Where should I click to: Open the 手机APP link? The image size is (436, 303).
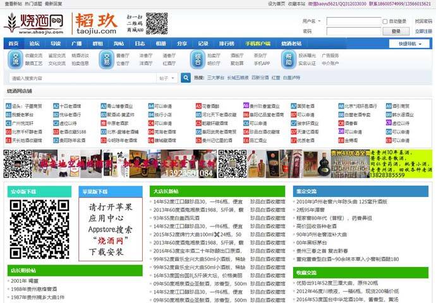pos(262,63)
